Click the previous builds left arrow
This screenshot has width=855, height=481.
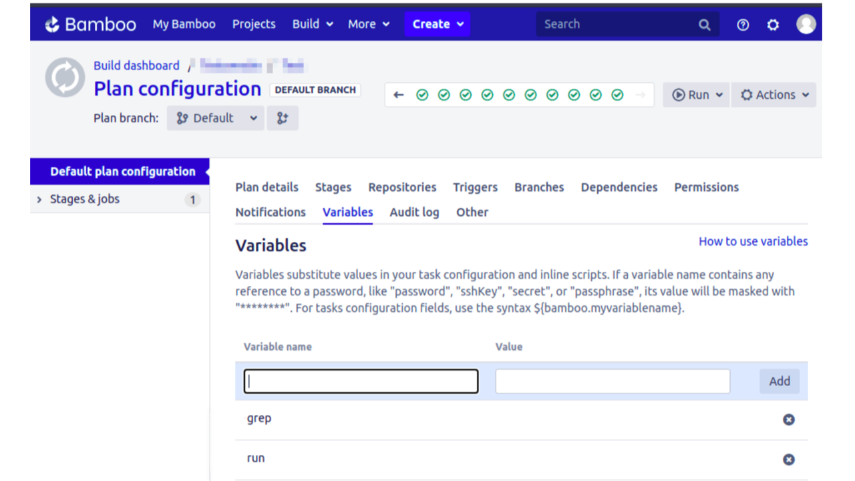tap(399, 95)
